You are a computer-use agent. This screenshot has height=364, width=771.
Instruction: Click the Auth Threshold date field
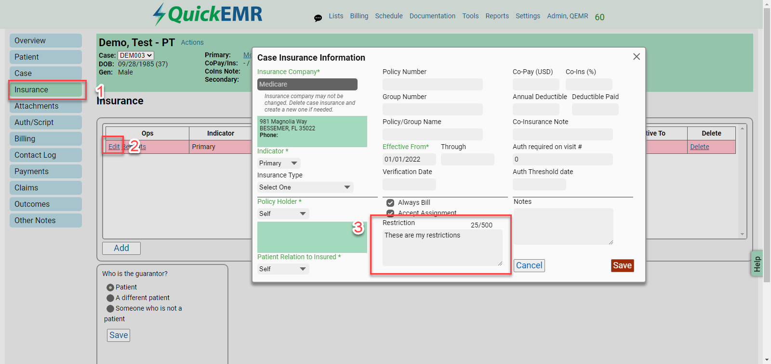click(539, 185)
